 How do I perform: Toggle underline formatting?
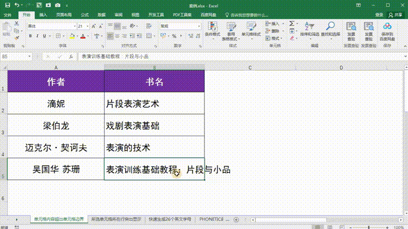[x=44, y=36]
